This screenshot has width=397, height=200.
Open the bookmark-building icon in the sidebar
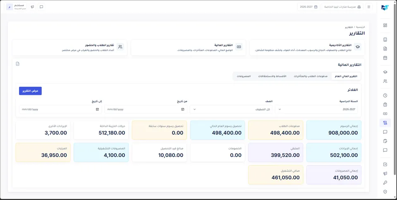click(385, 39)
